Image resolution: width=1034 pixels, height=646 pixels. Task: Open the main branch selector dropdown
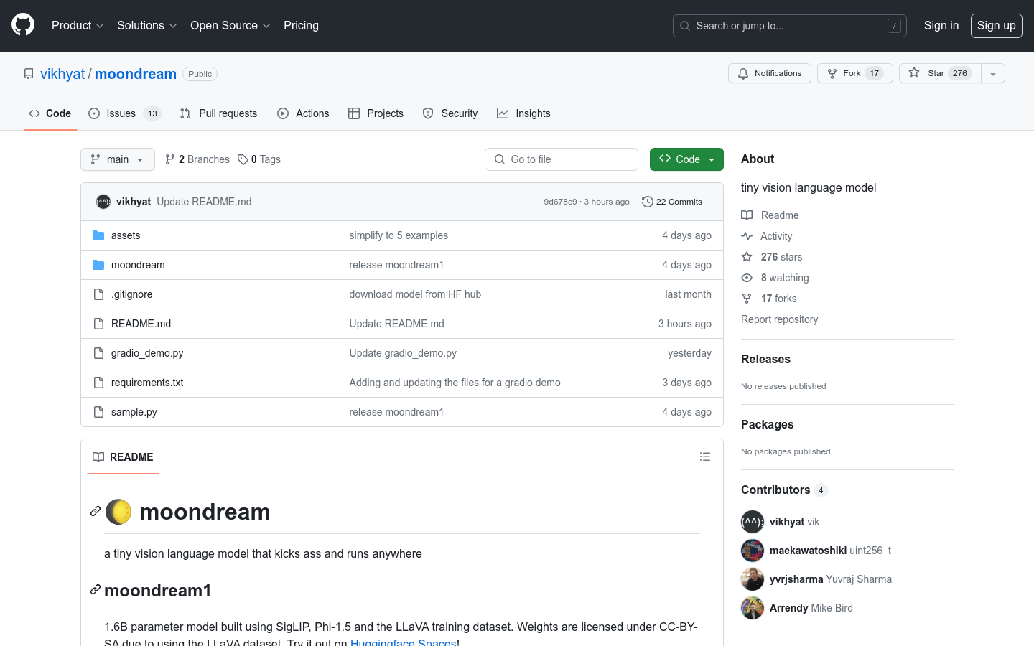(118, 159)
